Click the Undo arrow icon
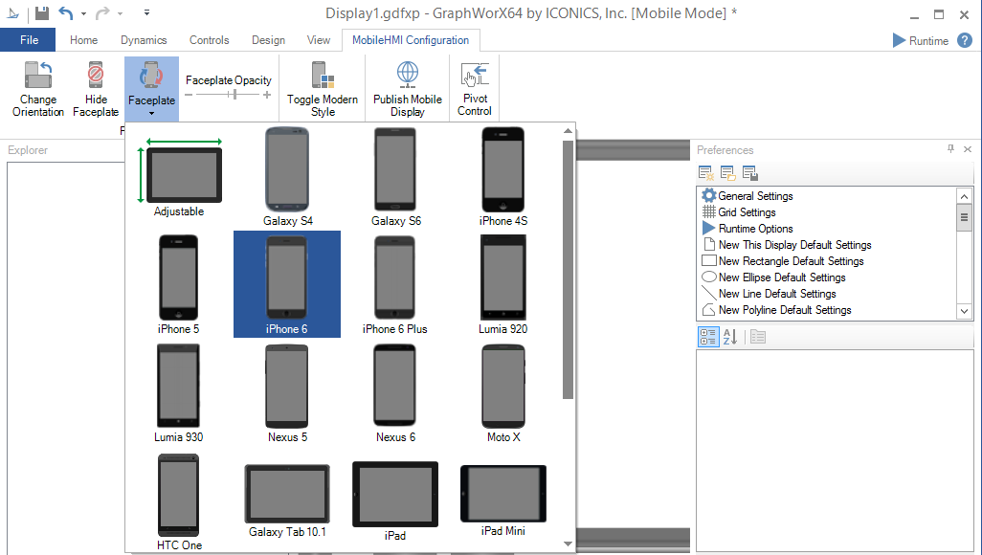Viewport: 982px width, 555px height. pos(65,13)
